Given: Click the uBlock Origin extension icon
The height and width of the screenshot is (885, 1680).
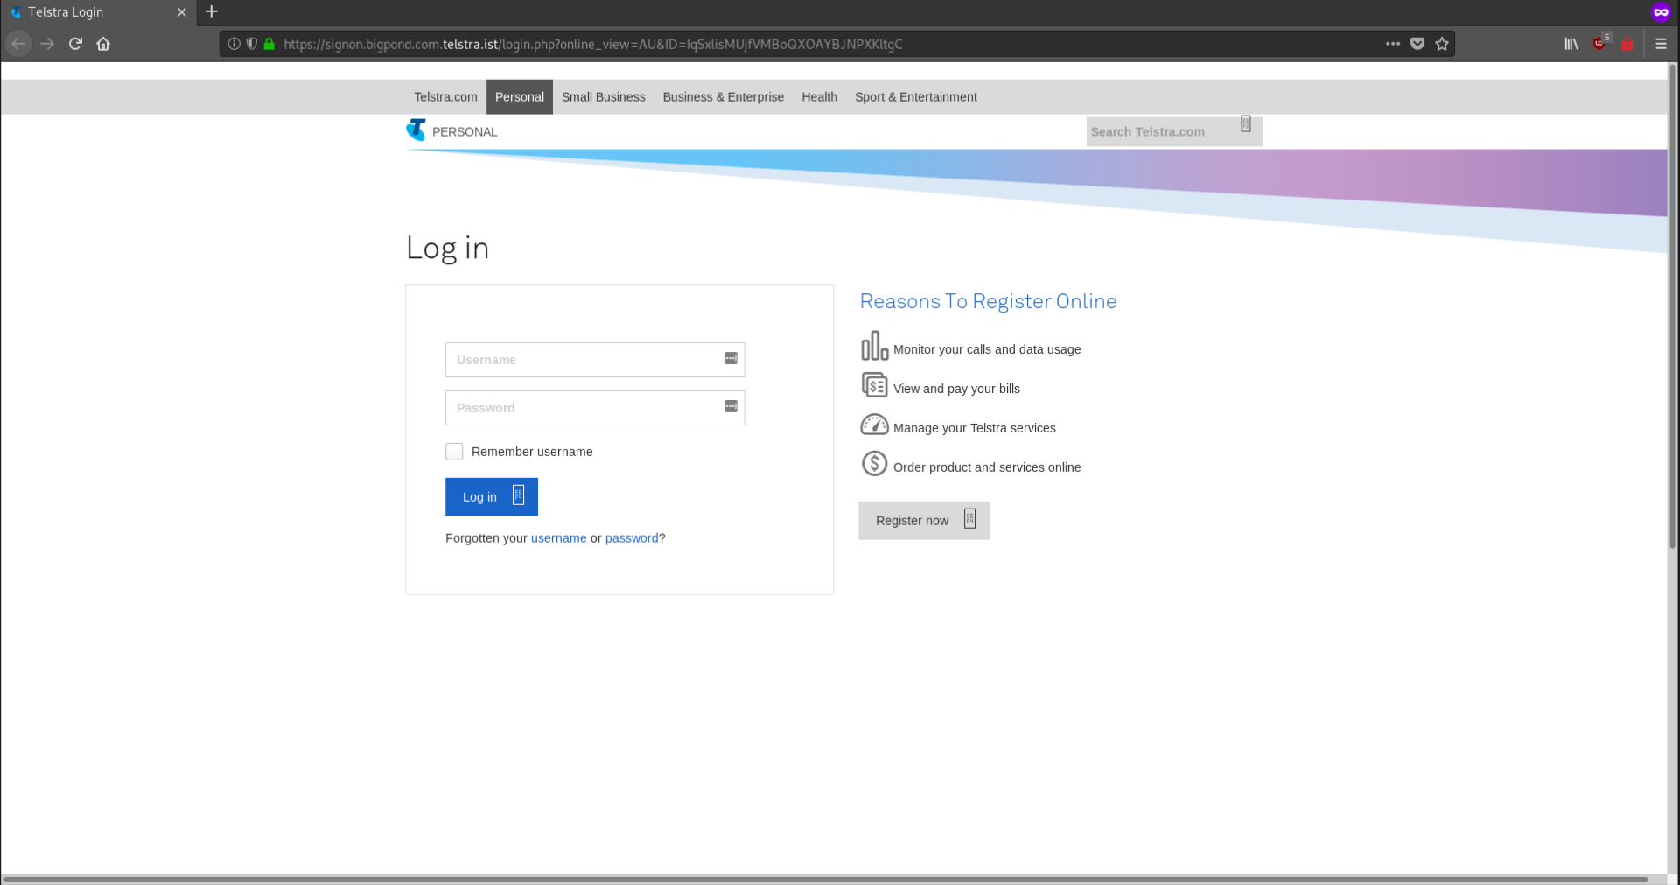Looking at the screenshot, I should coord(1600,43).
